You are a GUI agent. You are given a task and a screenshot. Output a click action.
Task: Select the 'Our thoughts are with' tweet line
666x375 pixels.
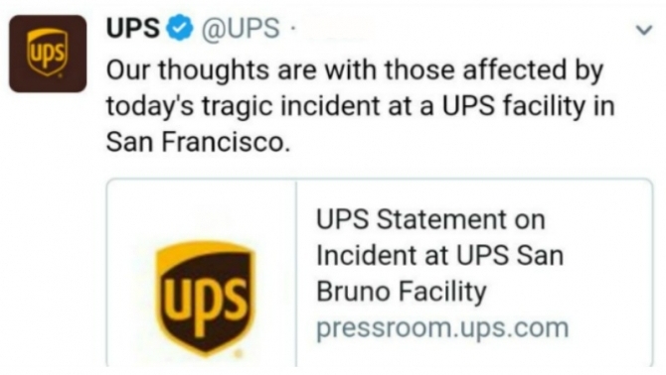(x=355, y=70)
